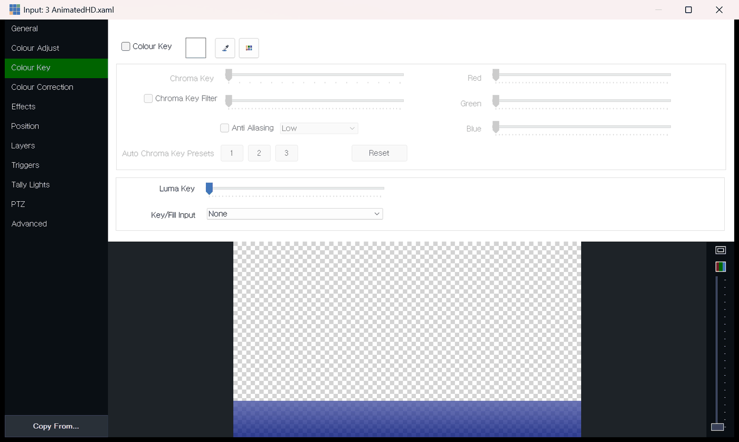Select the eyedropper colour picker tool
The width and height of the screenshot is (739, 442).
pyautogui.click(x=225, y=48)
